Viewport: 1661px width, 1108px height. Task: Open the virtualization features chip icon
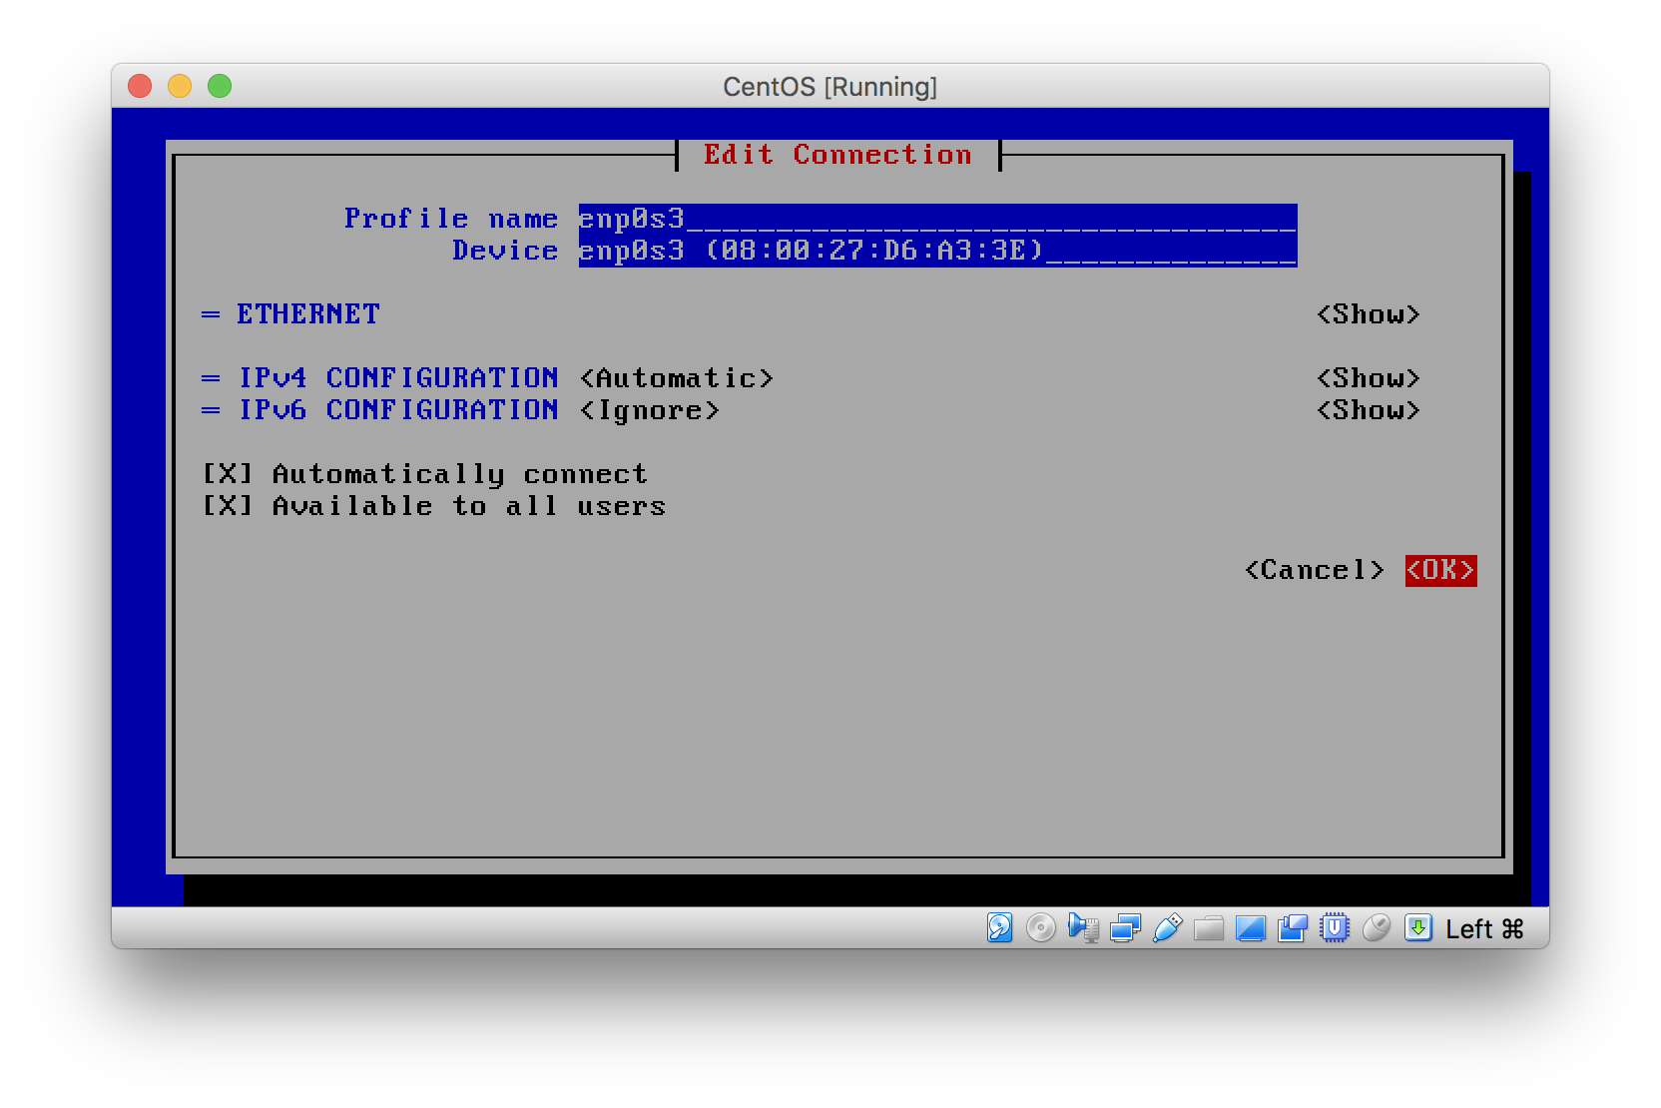point(1335,928)
